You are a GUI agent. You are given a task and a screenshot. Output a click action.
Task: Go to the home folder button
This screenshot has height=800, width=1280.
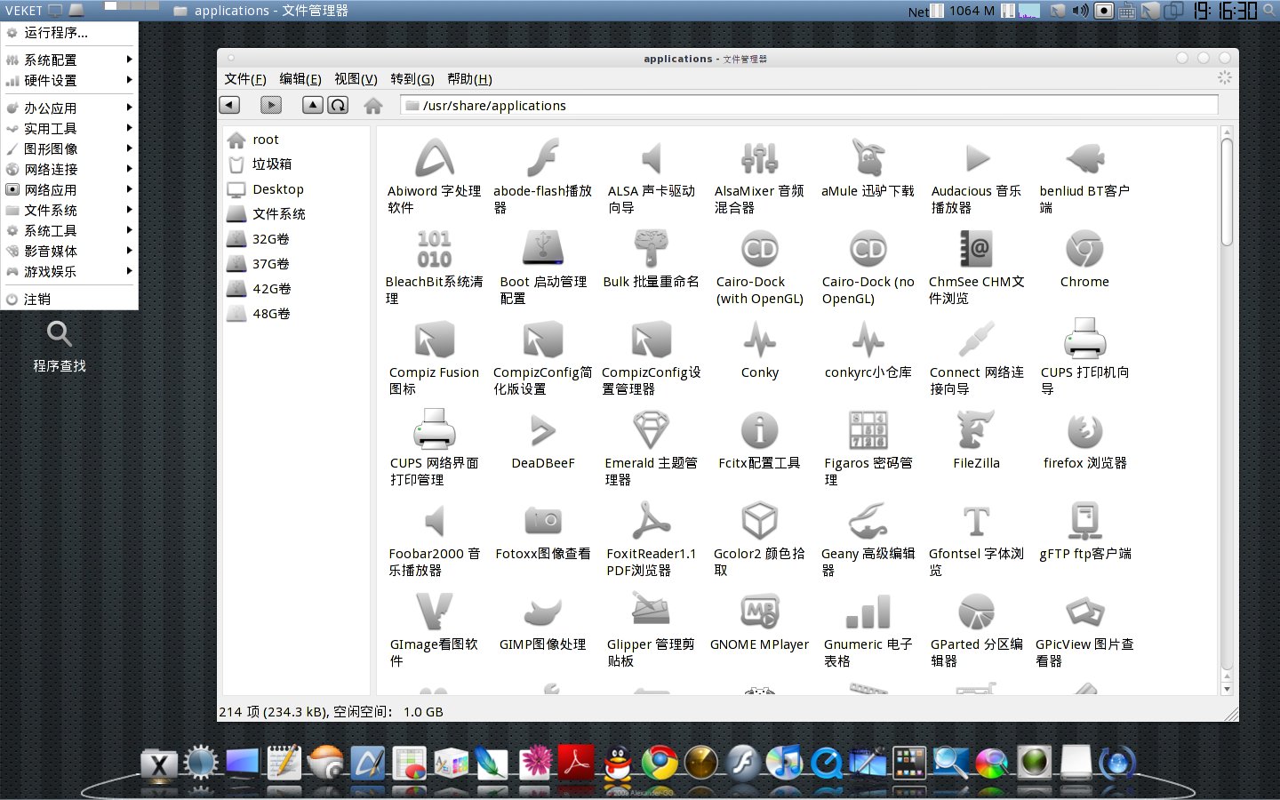tap(373, 106)
